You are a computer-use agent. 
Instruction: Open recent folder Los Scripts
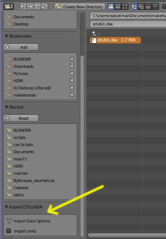tap(40, 145)
